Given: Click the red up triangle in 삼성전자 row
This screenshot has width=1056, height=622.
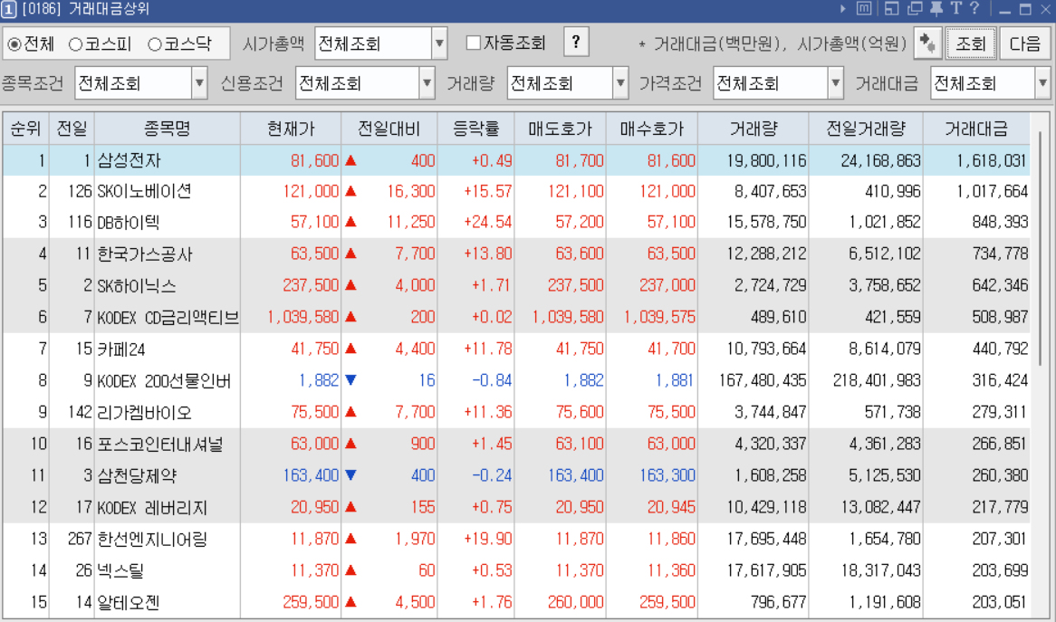Looking at the screenshot, I should point(350,160).
